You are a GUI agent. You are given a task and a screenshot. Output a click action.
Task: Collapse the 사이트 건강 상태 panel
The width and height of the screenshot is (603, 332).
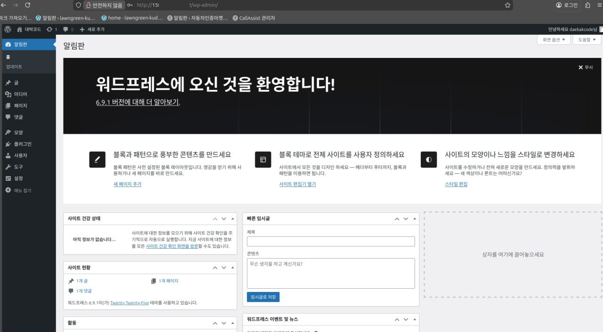coord(232,219)
